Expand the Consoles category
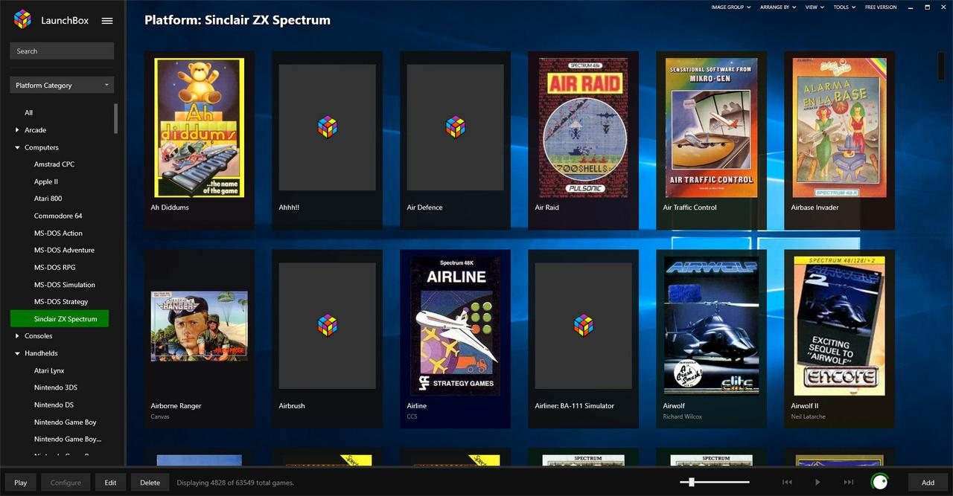 click(17, 336)
